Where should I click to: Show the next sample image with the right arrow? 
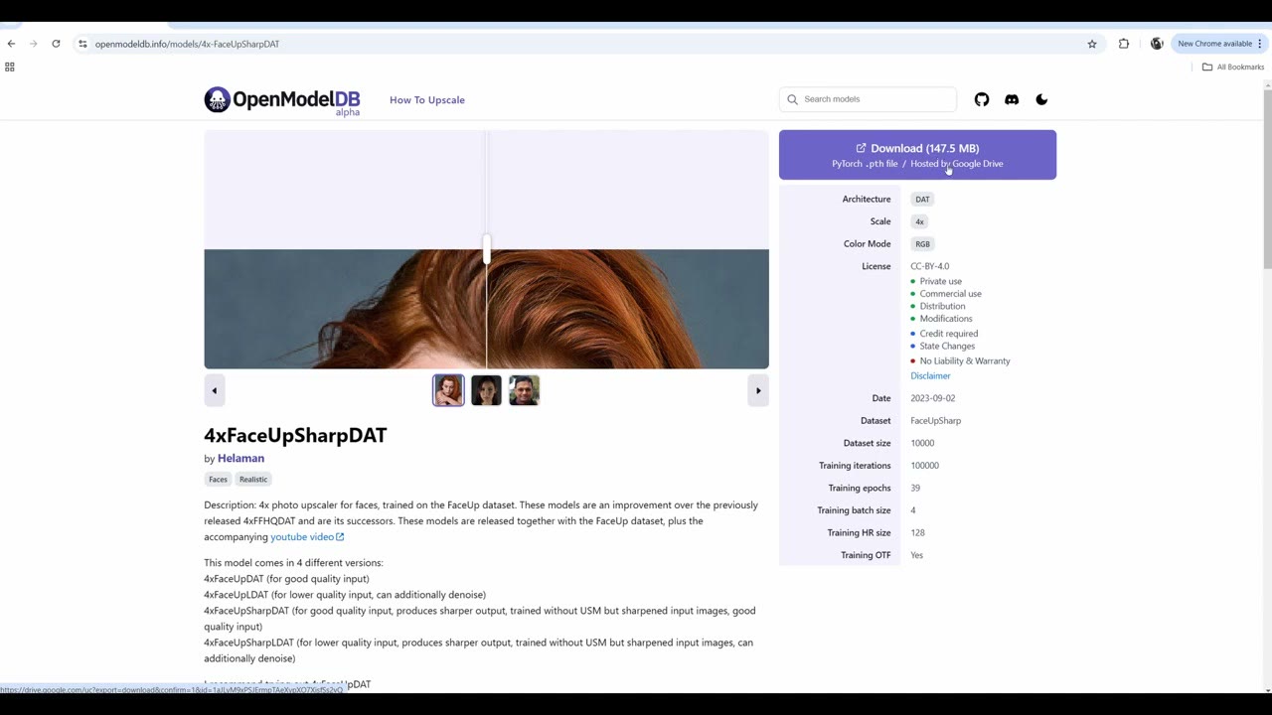[758, 390]
